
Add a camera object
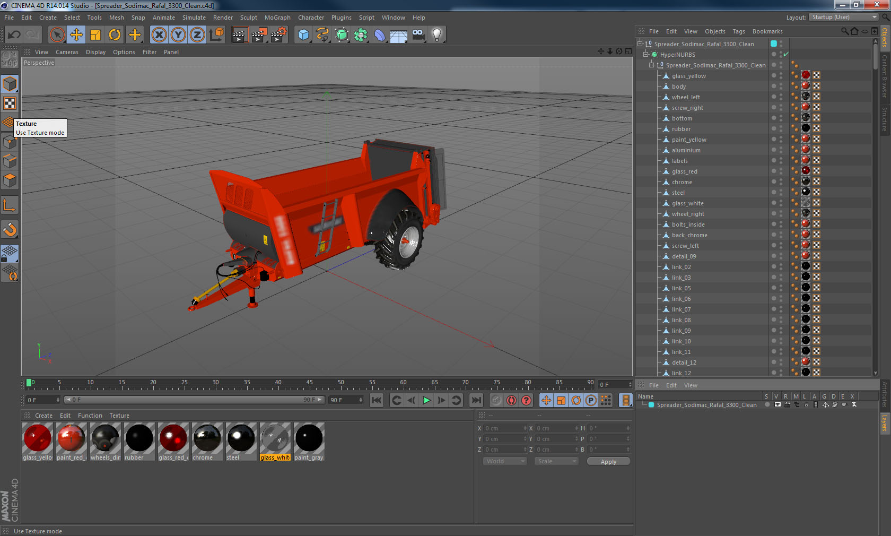pyautogui.click(x=418, y=35)
